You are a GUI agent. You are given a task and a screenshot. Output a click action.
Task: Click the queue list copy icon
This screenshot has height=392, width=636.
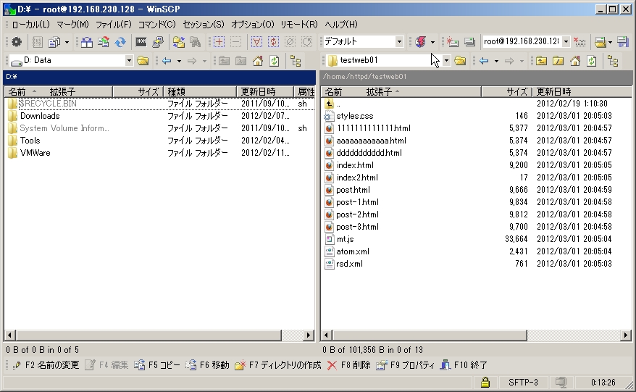tap(54, 41)
